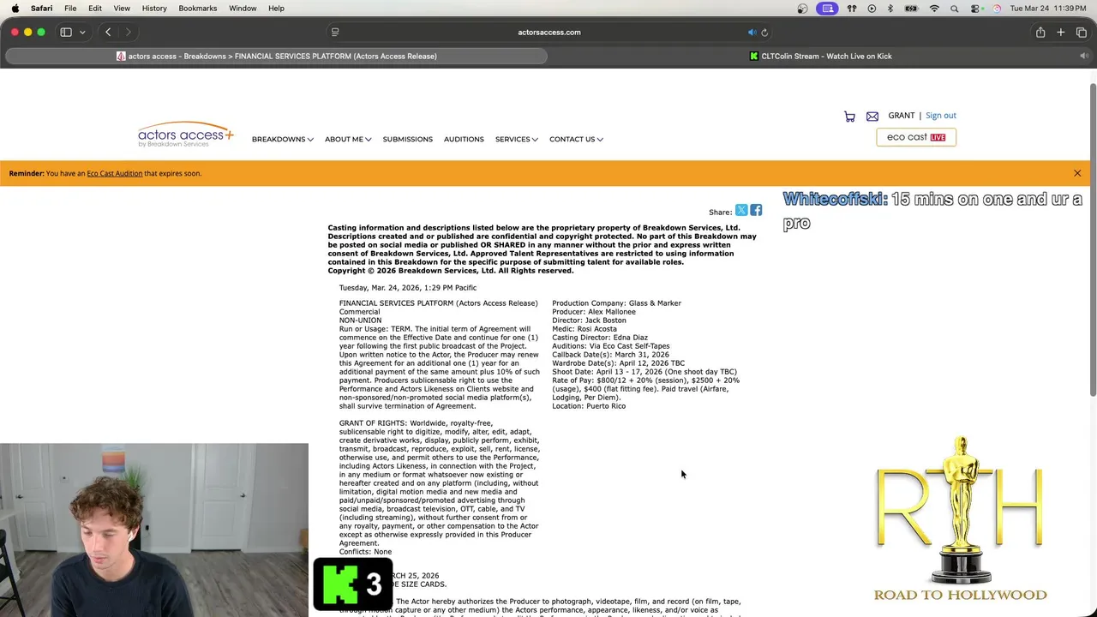
Task: Show the tab overview
Action: click(x=1082, y=33)
